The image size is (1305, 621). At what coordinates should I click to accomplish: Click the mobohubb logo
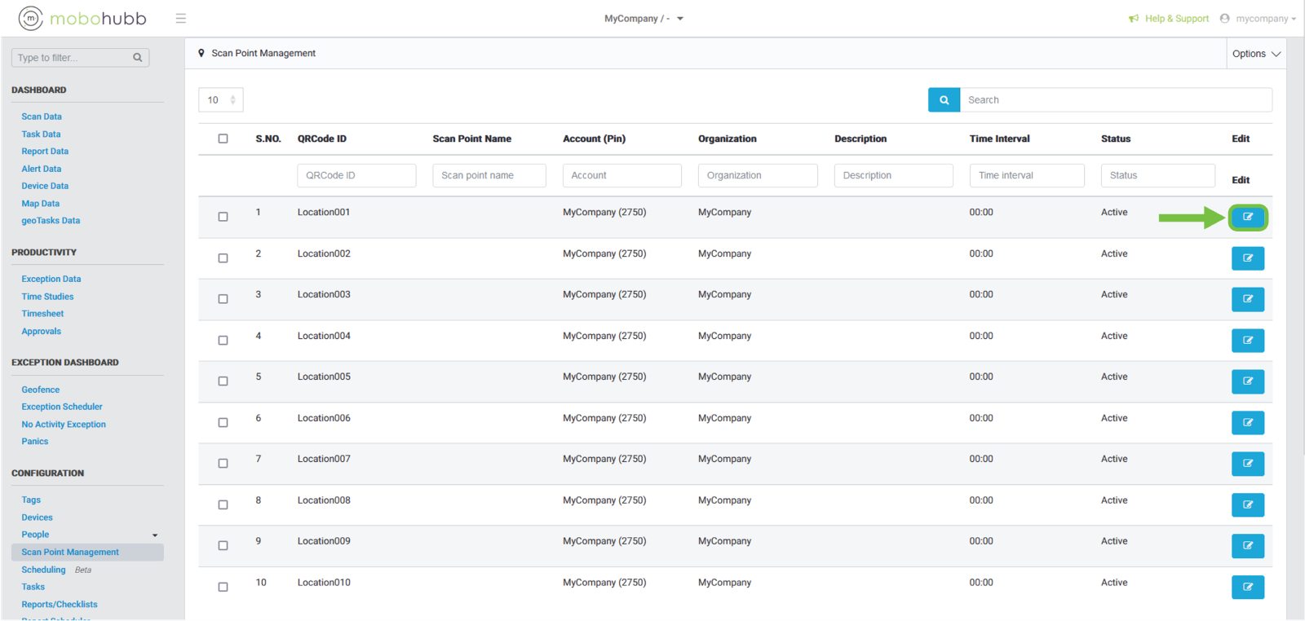click(82, 18)
